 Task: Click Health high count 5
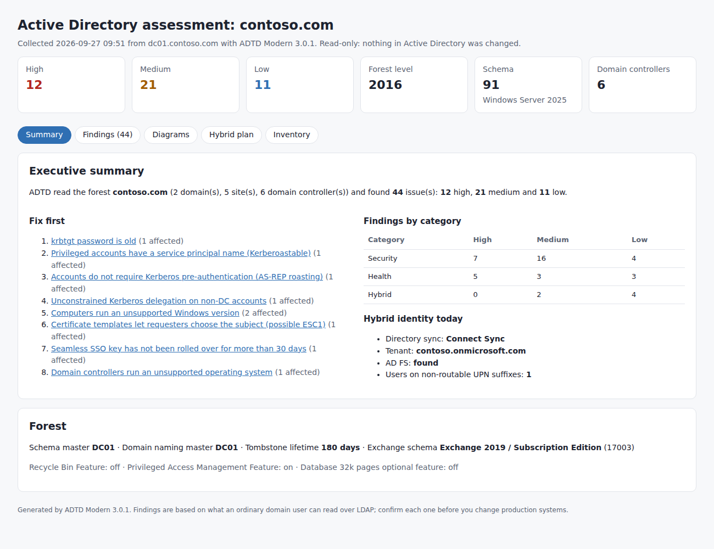coord(501,277)
